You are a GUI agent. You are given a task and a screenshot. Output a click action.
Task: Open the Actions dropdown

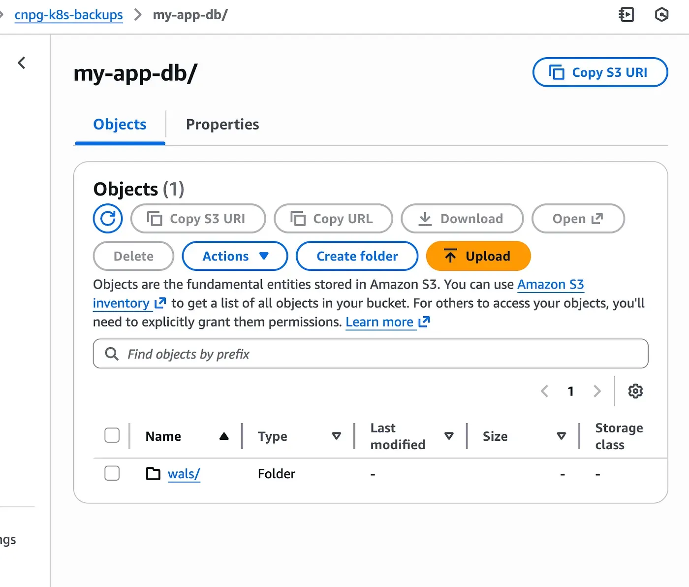point(234,256)
